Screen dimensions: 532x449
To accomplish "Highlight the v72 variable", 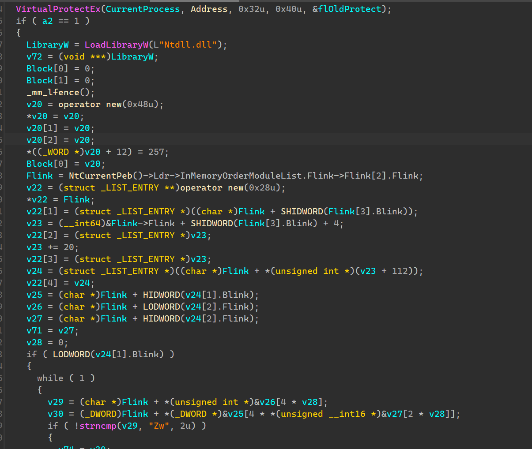I will (34, 56).
